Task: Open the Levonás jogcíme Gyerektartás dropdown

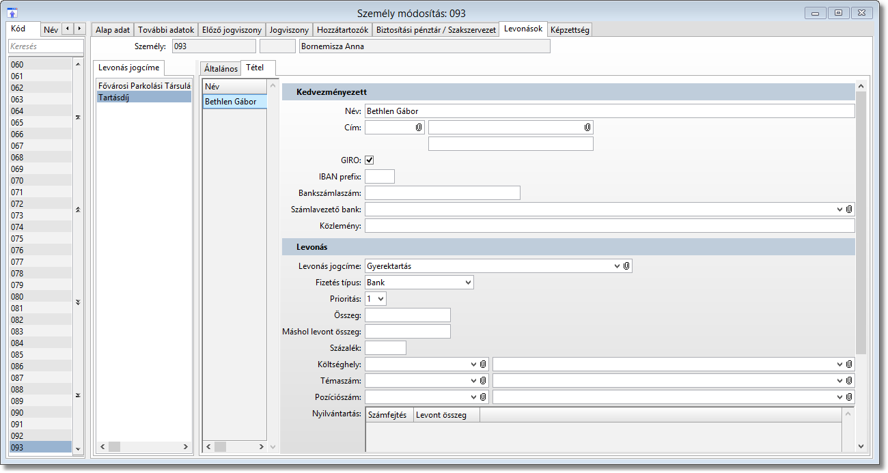Action: [617, 266]
